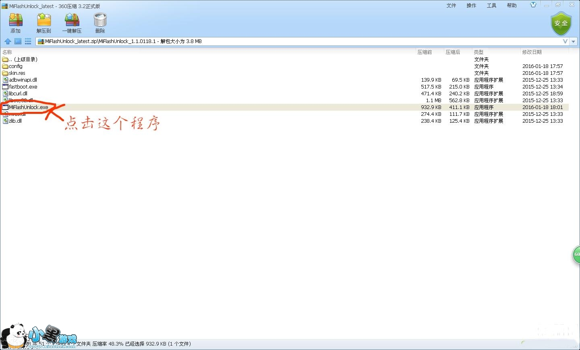Click the '1.1 MB' size cell

click(434, 101)
